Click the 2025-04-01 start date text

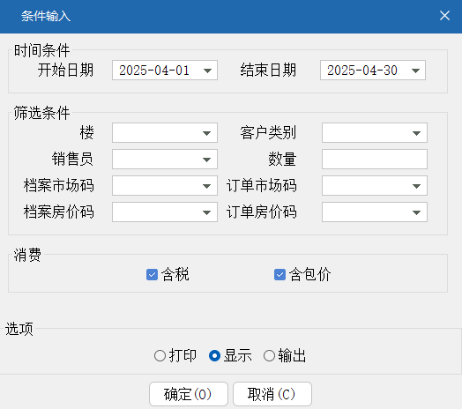tap(154, 71)
